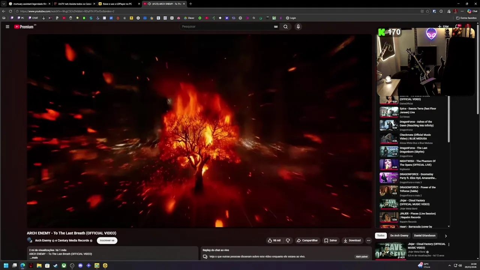Viewport: 480px width, 270px height.
Task: Open Arch Enemy channel name link
Action: (43, 240)
